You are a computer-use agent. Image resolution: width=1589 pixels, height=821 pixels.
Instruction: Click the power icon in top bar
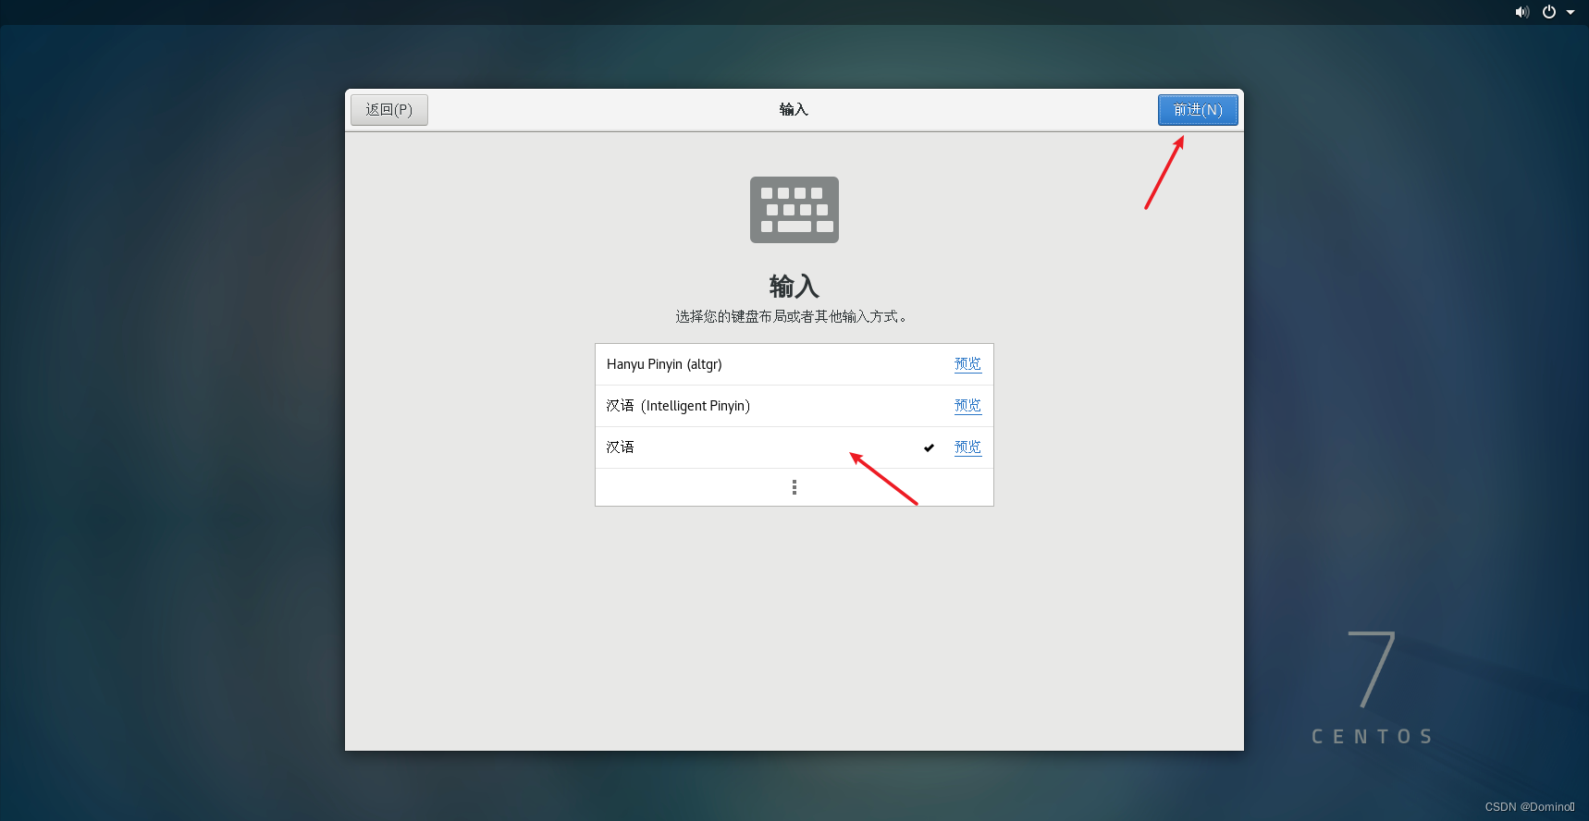(x=1549, y=12)
